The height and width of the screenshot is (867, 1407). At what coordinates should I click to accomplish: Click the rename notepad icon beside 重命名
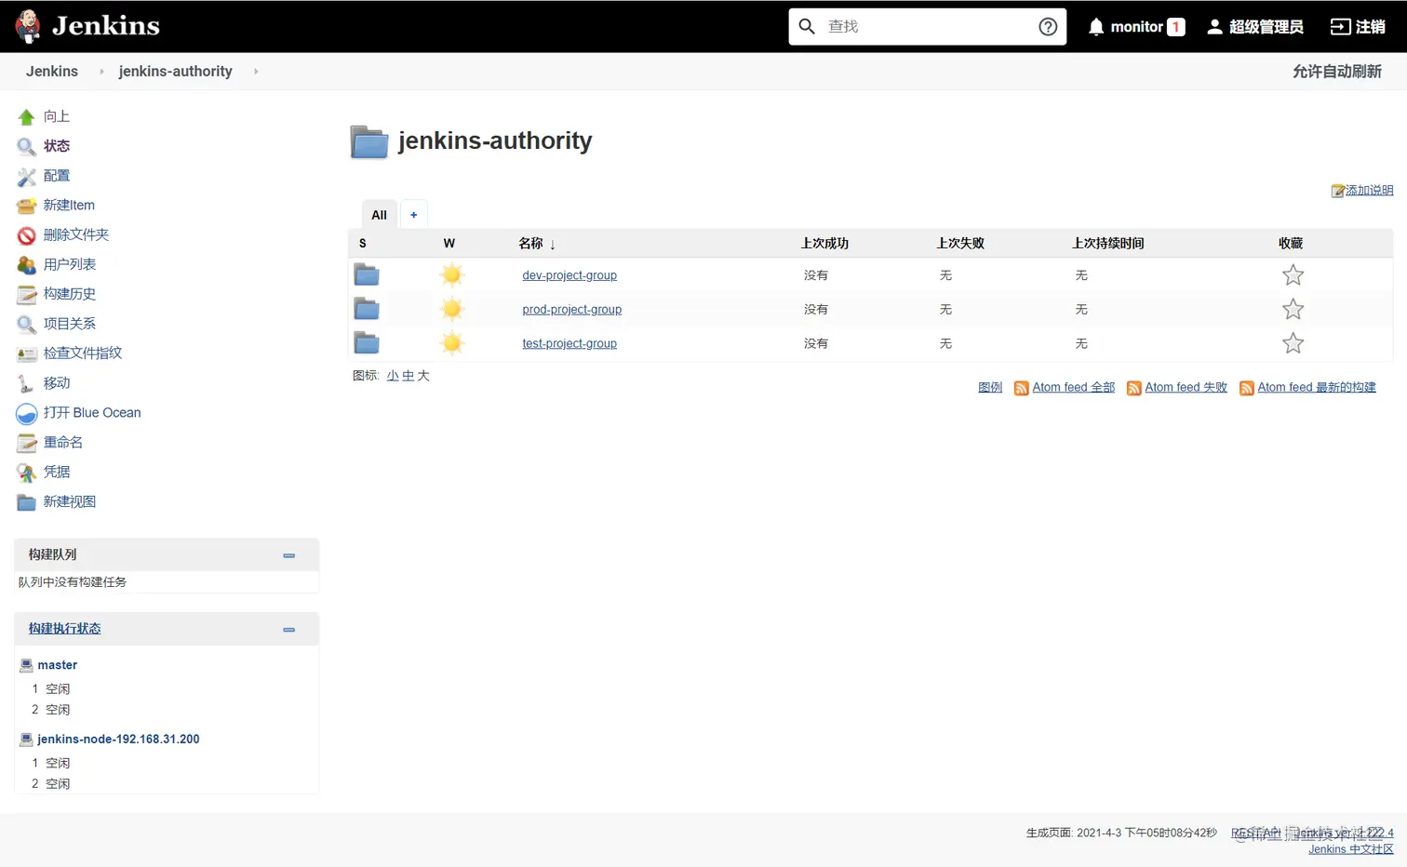point(26,443)
